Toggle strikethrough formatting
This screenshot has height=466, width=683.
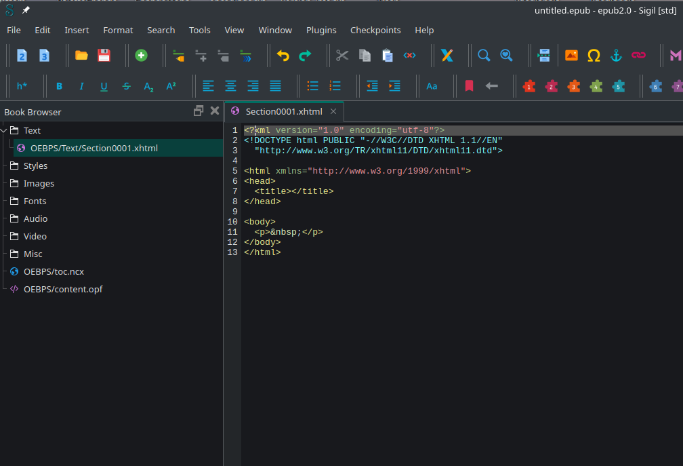126,86
